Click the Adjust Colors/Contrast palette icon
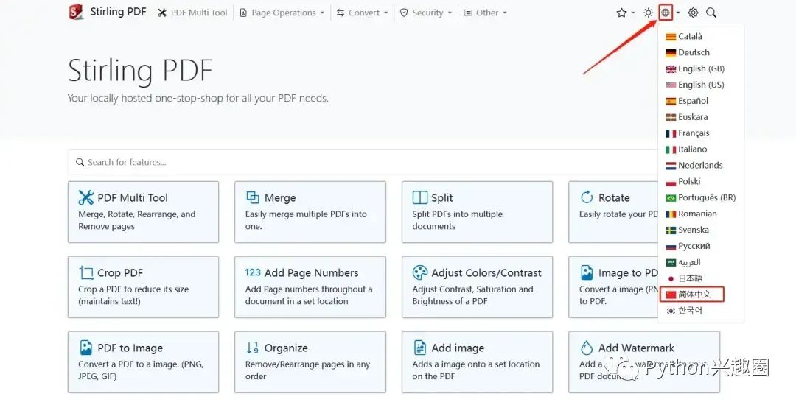 [420, 272]
